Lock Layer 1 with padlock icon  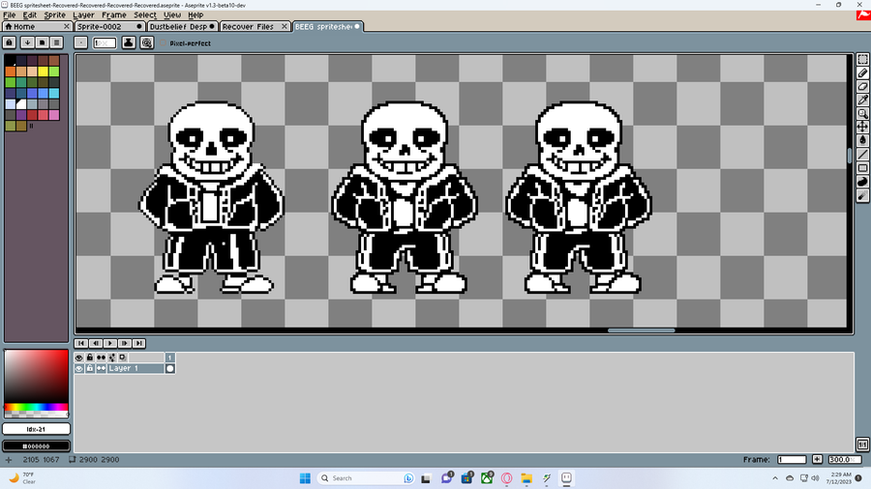click(x=90, y=369)
